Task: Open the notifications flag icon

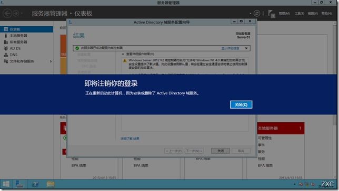Action: [272, 14]
